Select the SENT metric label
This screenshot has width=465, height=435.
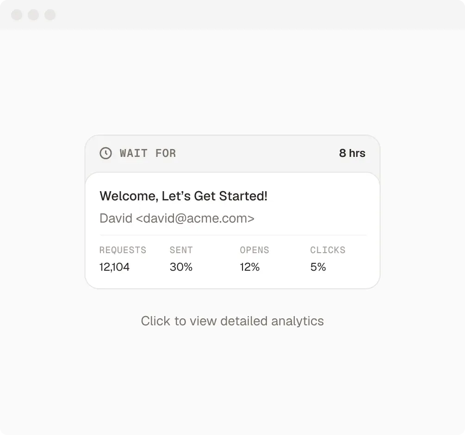pyautogui.click(x=181, y=250)
